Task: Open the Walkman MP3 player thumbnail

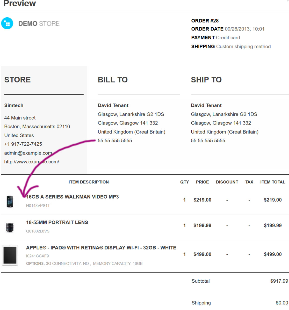Action: coord(10,202)
